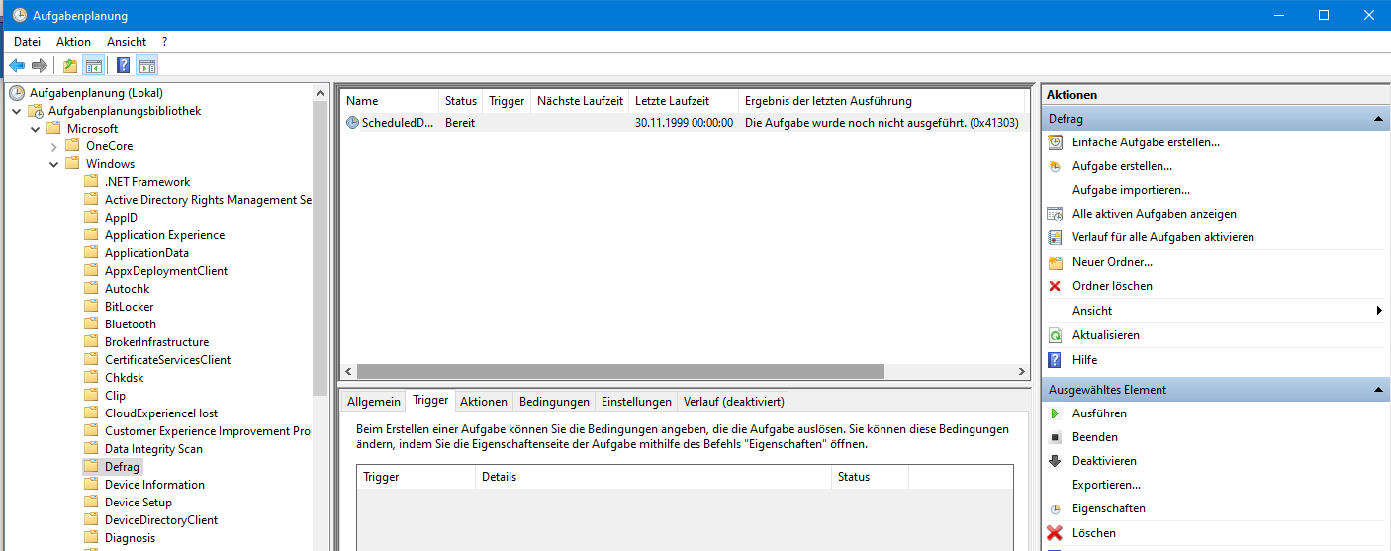This screenshot has height=551, width=1391.
Task: Open the ? help menu
Action: click(x=165, y=42)
